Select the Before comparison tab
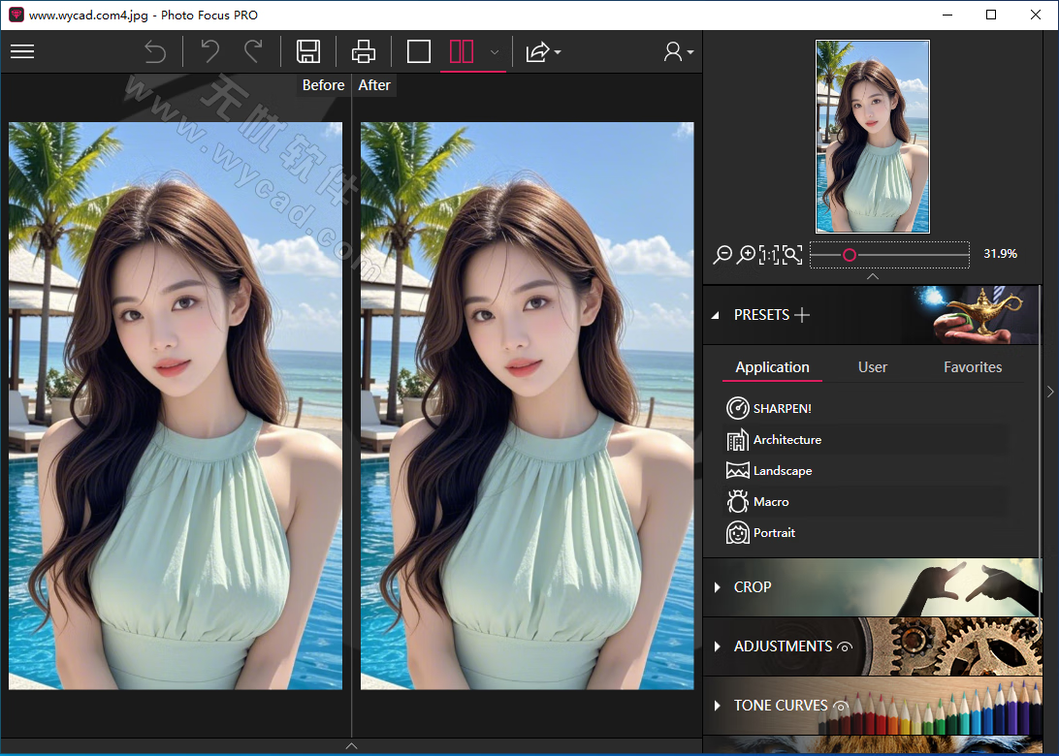This screenshot has width=1059, height=756. click(323, 85)
